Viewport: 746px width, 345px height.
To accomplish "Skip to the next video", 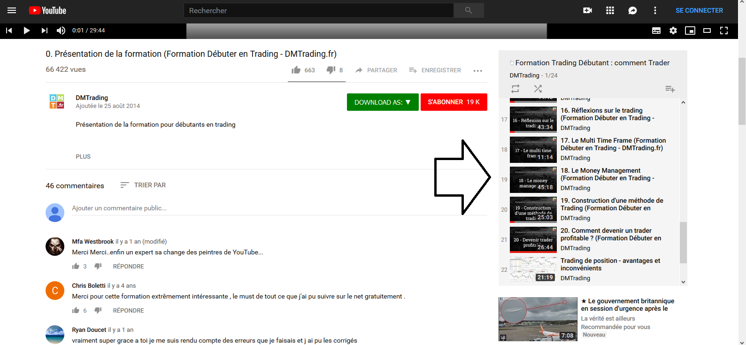I will [45, 31].
